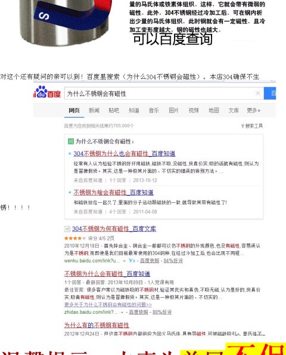Open the 搜索工具 filter
The height and width of the screenshot is (355, 286).
(252, 126)
